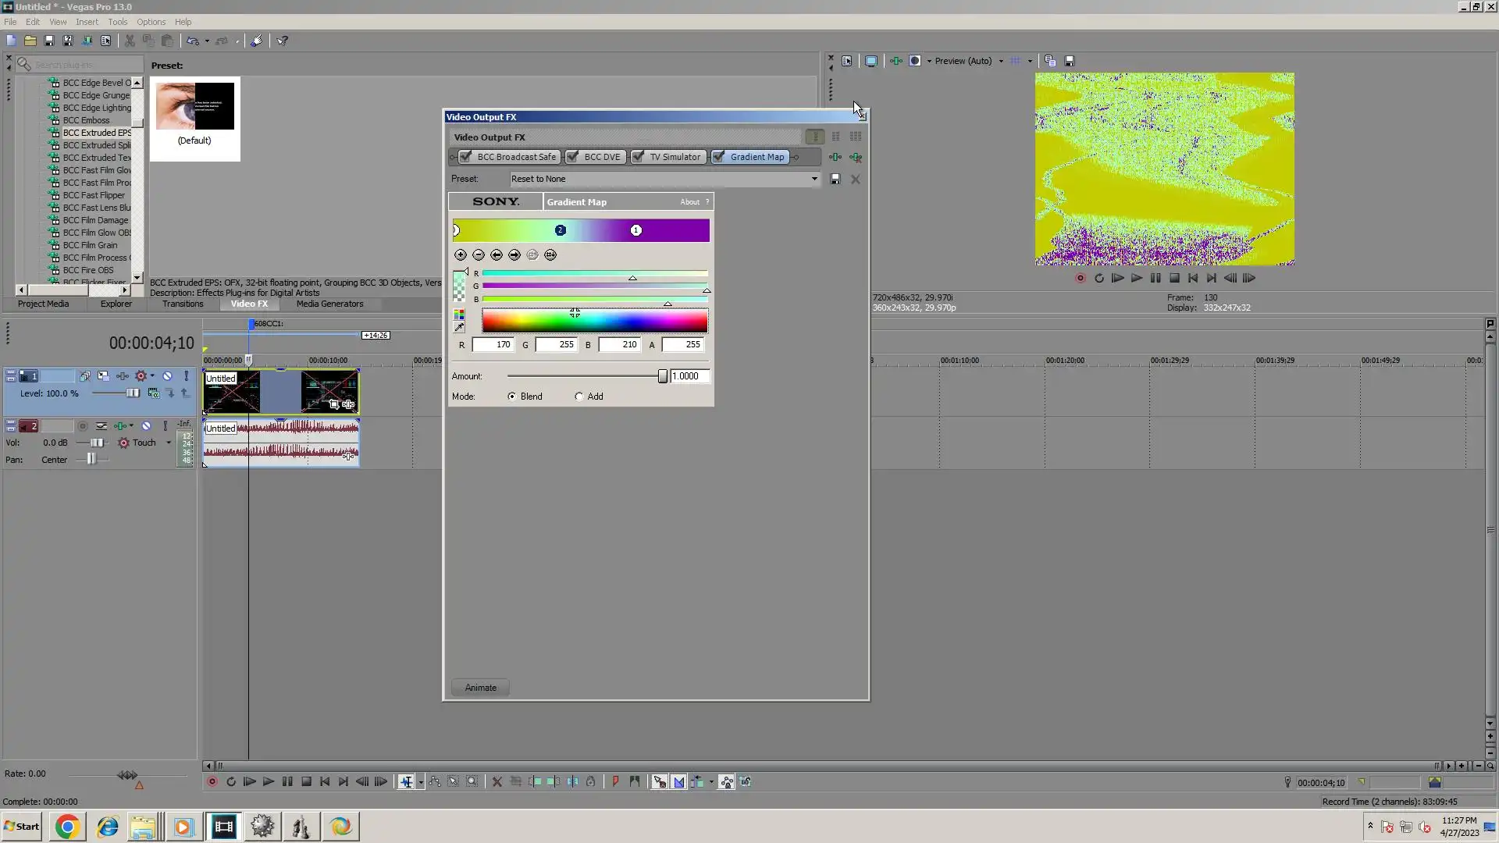Select the Add mode radio button

pyautogui.click(x=579, y=397)
